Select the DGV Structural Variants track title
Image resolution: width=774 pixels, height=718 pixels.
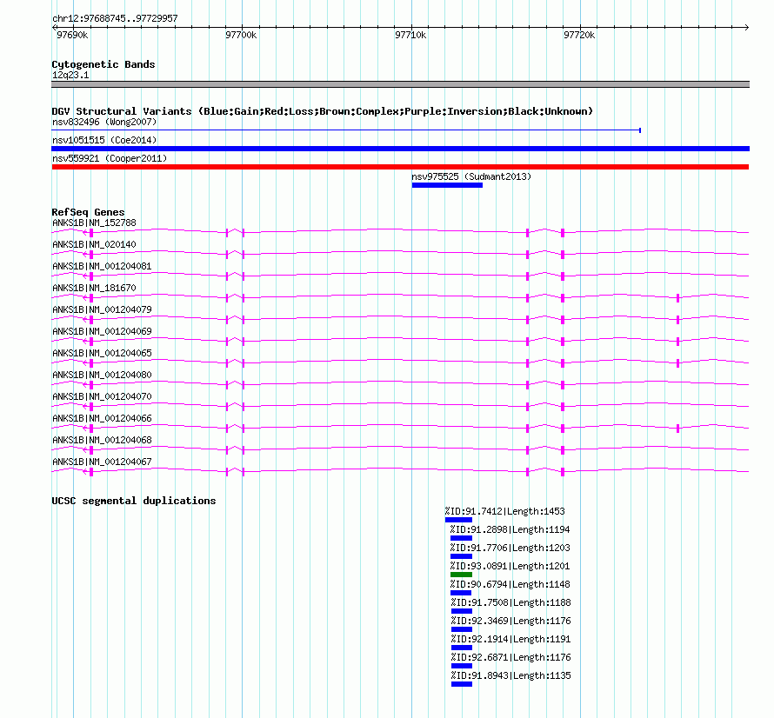point(323,111)
